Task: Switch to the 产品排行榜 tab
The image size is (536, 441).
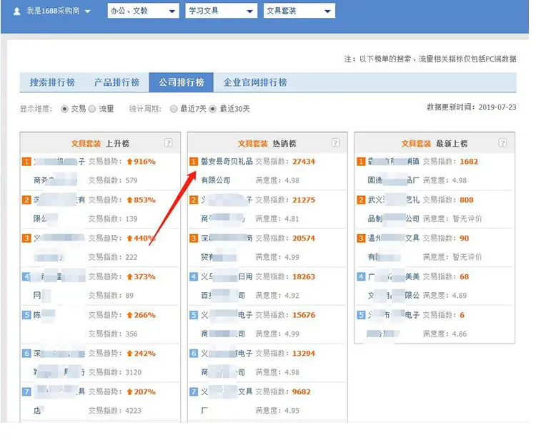Action: pyautogui.click(x=116, y=82)
